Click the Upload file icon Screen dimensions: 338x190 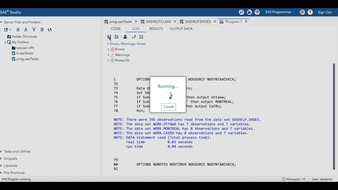coord(34,30)
